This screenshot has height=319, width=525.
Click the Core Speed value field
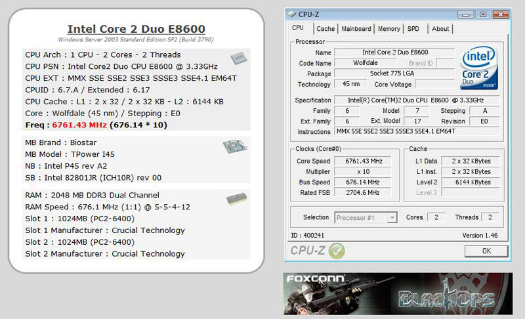tap(366, 161)
